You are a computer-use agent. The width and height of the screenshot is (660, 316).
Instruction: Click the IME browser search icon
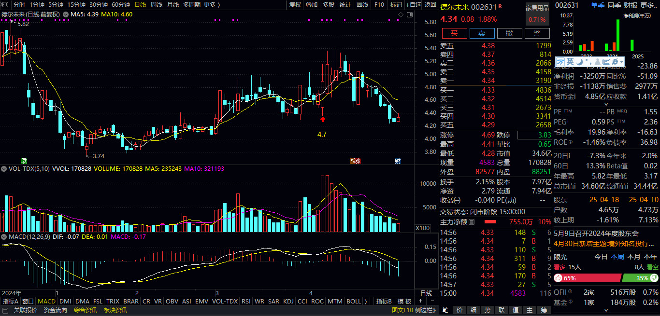pyautogui.click(x=615, y=62)
